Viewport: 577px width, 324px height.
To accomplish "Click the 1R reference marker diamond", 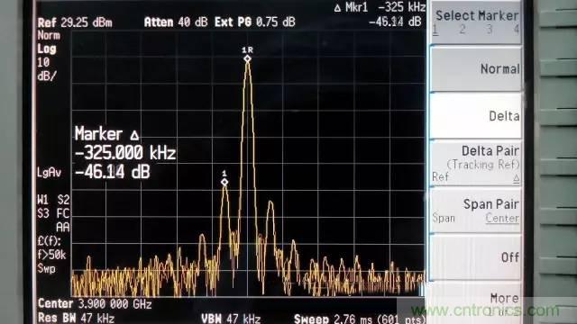I will [x=248, y=58].
